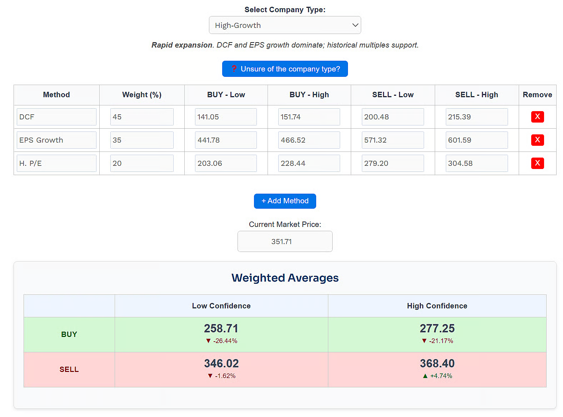The width and height of the screenshot is (563, 417).
Task: Click the DCF SELL - High field 215.39
Action: (477, 117)
